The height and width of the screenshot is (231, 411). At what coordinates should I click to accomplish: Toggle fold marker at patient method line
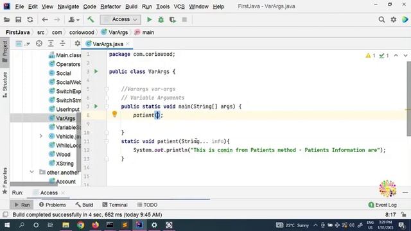(107, 141)
